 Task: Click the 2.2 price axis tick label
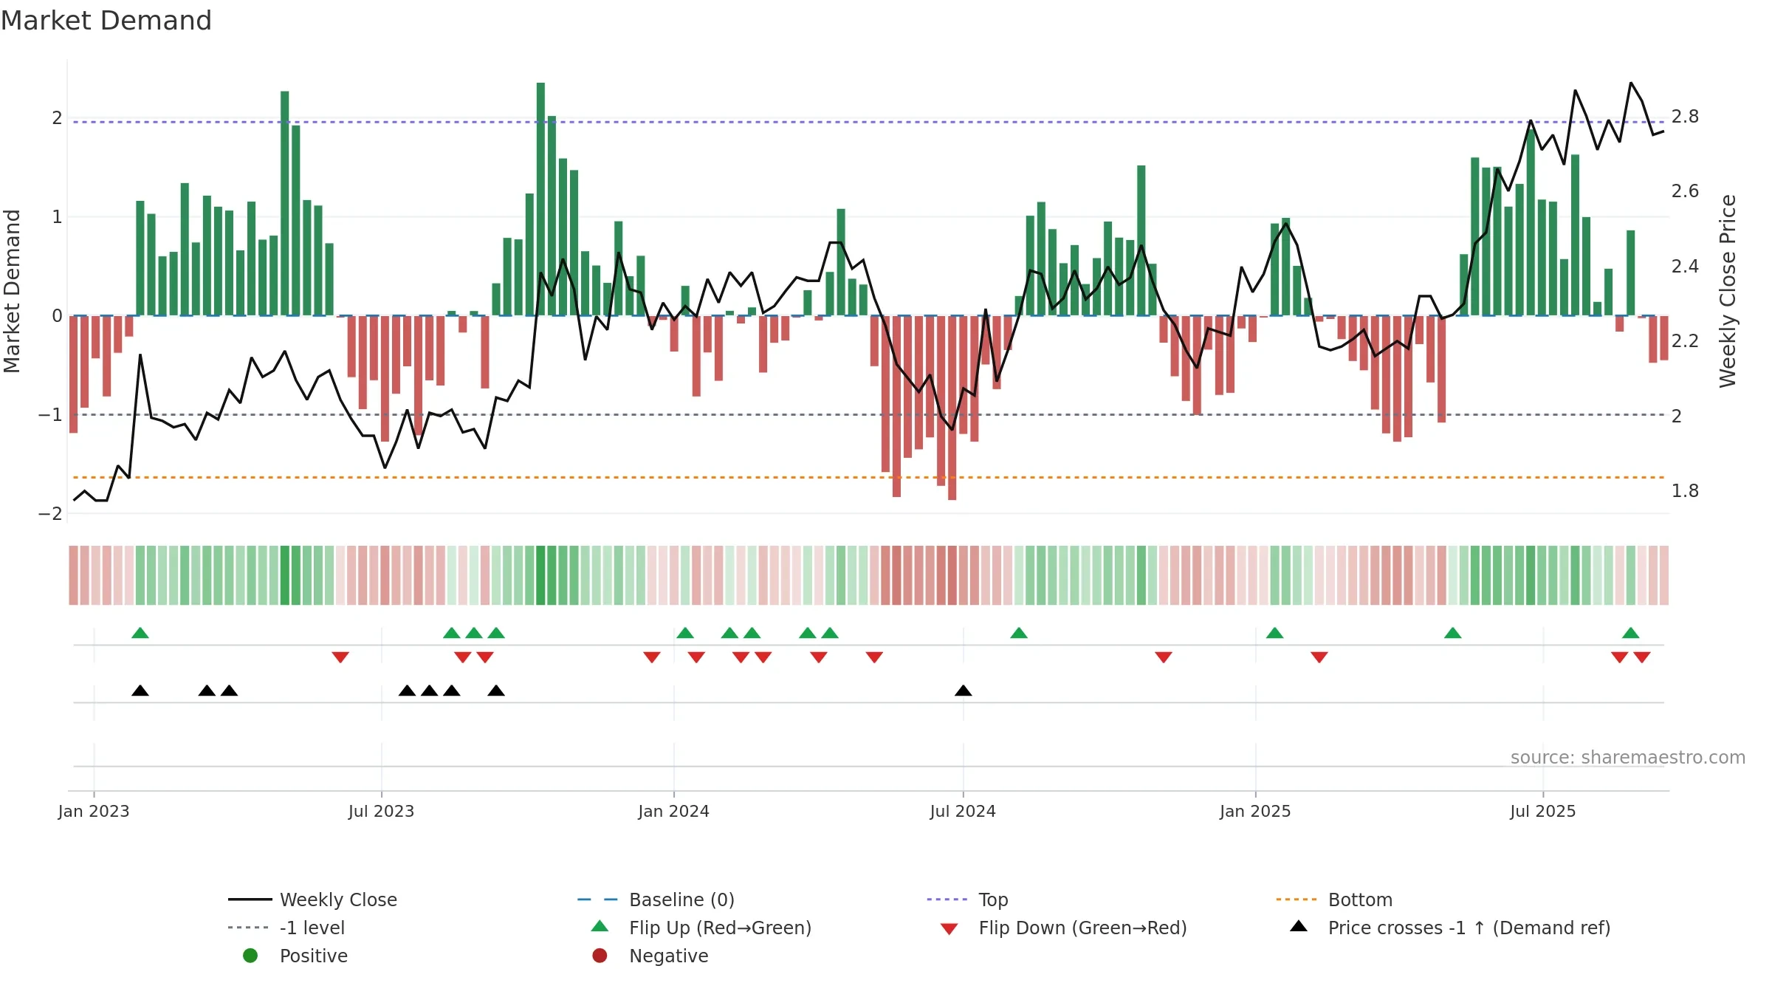1685,340
